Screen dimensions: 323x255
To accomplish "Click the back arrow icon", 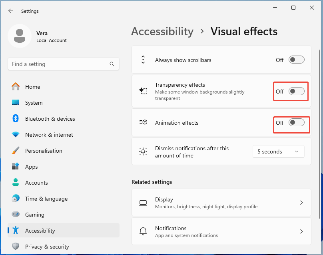I will coord(11,11).
